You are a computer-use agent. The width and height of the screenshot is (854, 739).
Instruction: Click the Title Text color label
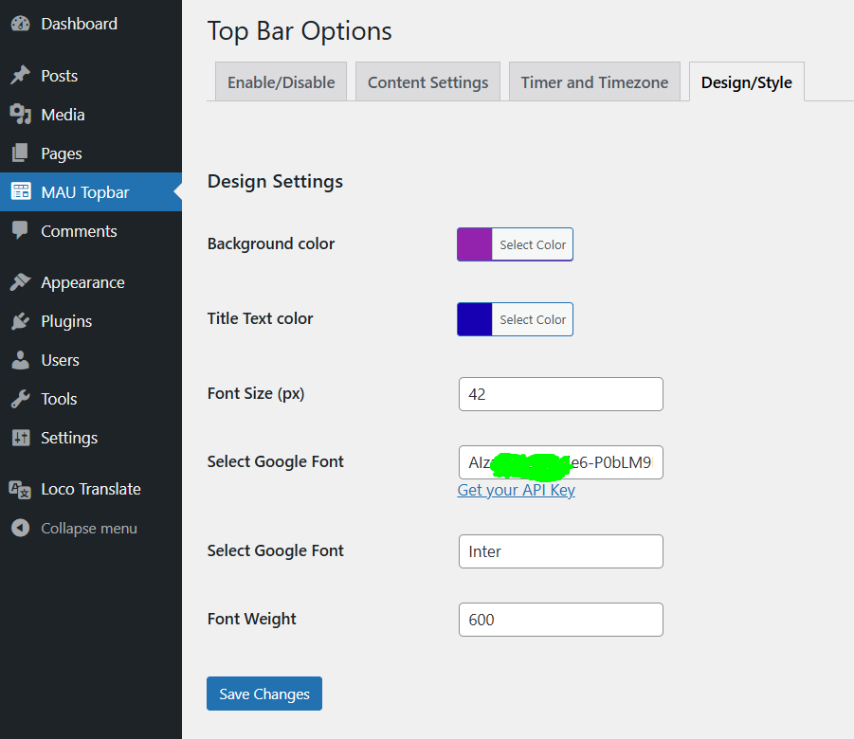pos(260,318)
